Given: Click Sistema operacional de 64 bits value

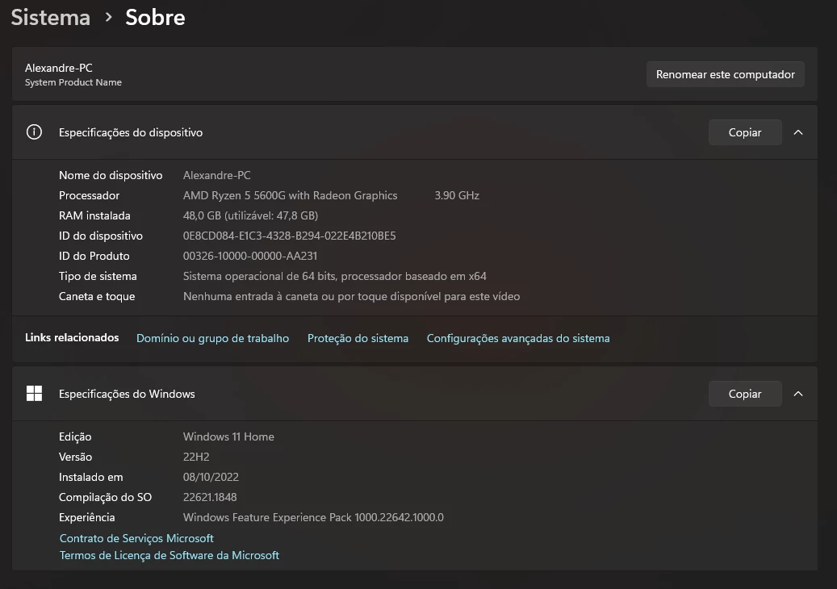Looking at the screenshot, I should (335, 277).
